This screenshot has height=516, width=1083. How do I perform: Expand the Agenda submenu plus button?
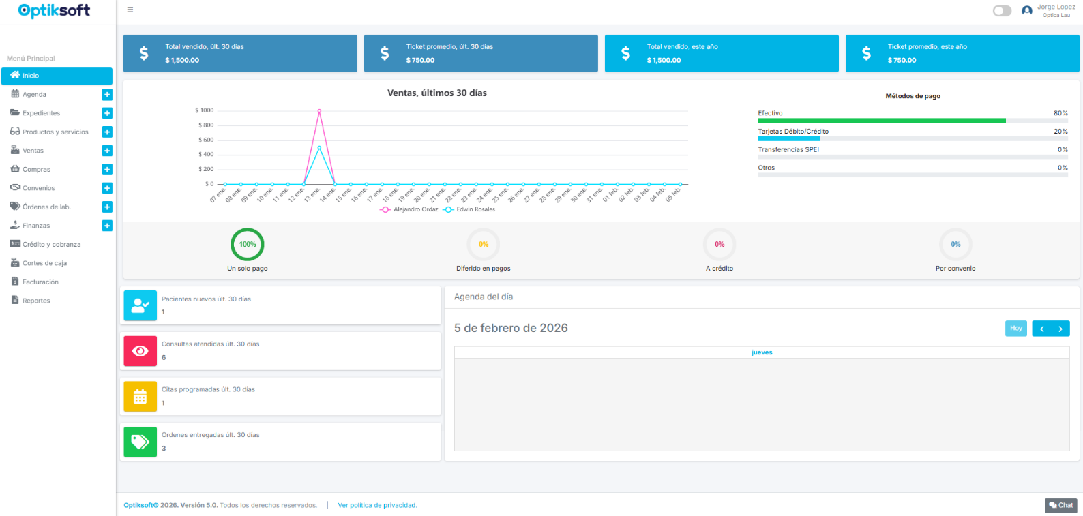107,95
